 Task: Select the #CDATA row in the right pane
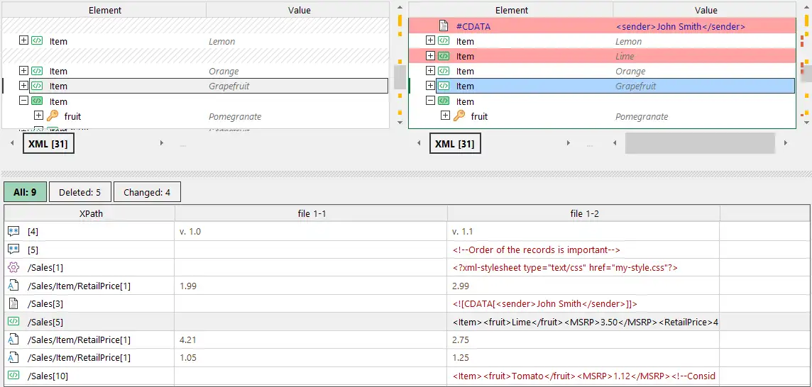pyautogui.click(x=602, y=26)
